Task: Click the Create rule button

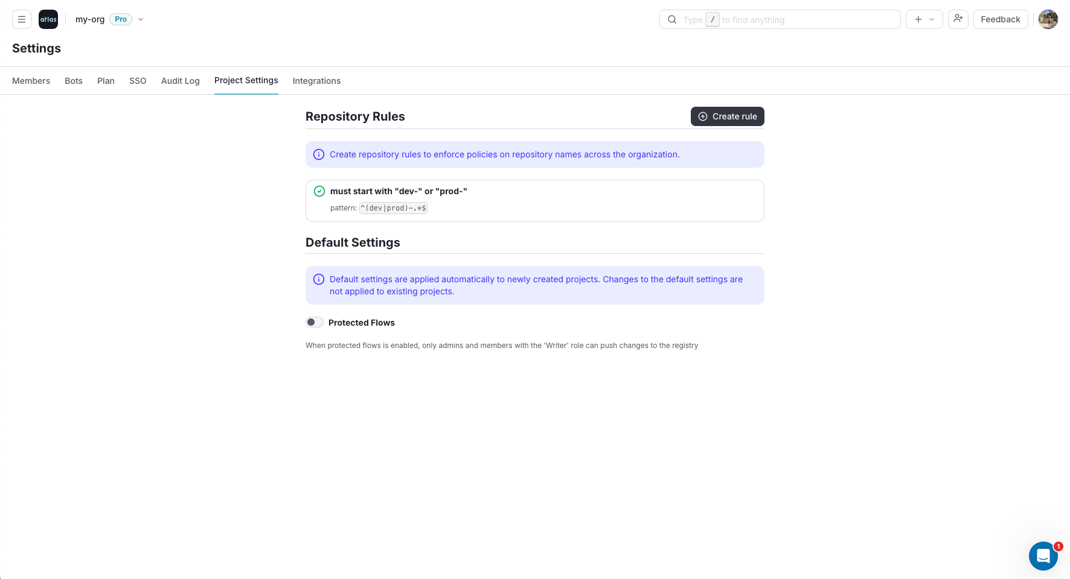Action: coord(727,116)
